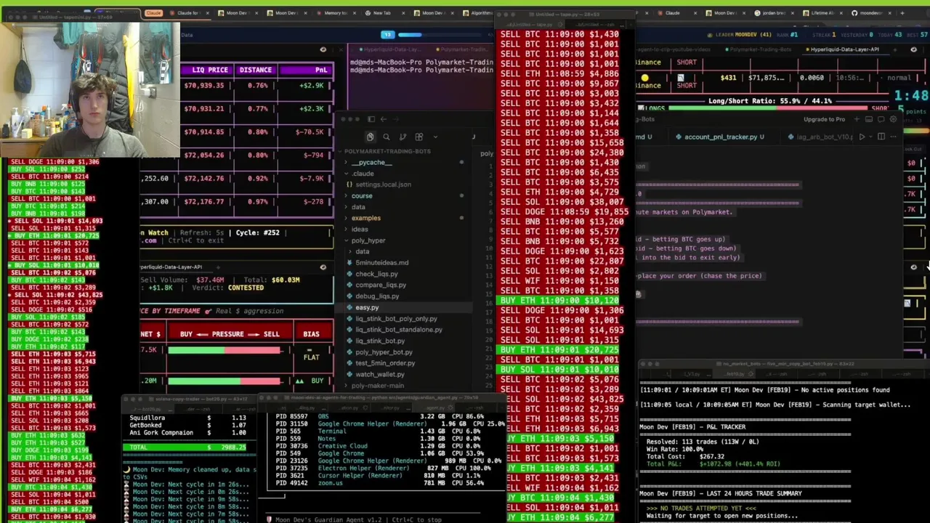Open a new browser tab with plus
This screenshot has width=930, height=523.
902,12
